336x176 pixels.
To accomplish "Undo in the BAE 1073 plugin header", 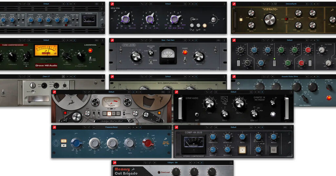I will click(x=84, y=127).
